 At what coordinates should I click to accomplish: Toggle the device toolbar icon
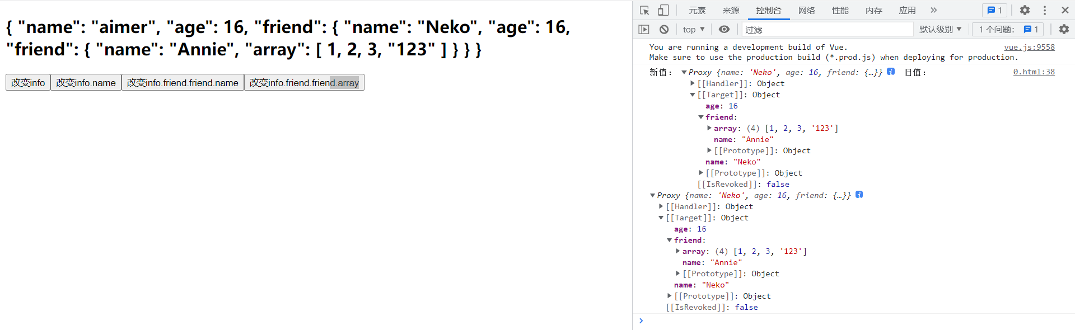663,11
